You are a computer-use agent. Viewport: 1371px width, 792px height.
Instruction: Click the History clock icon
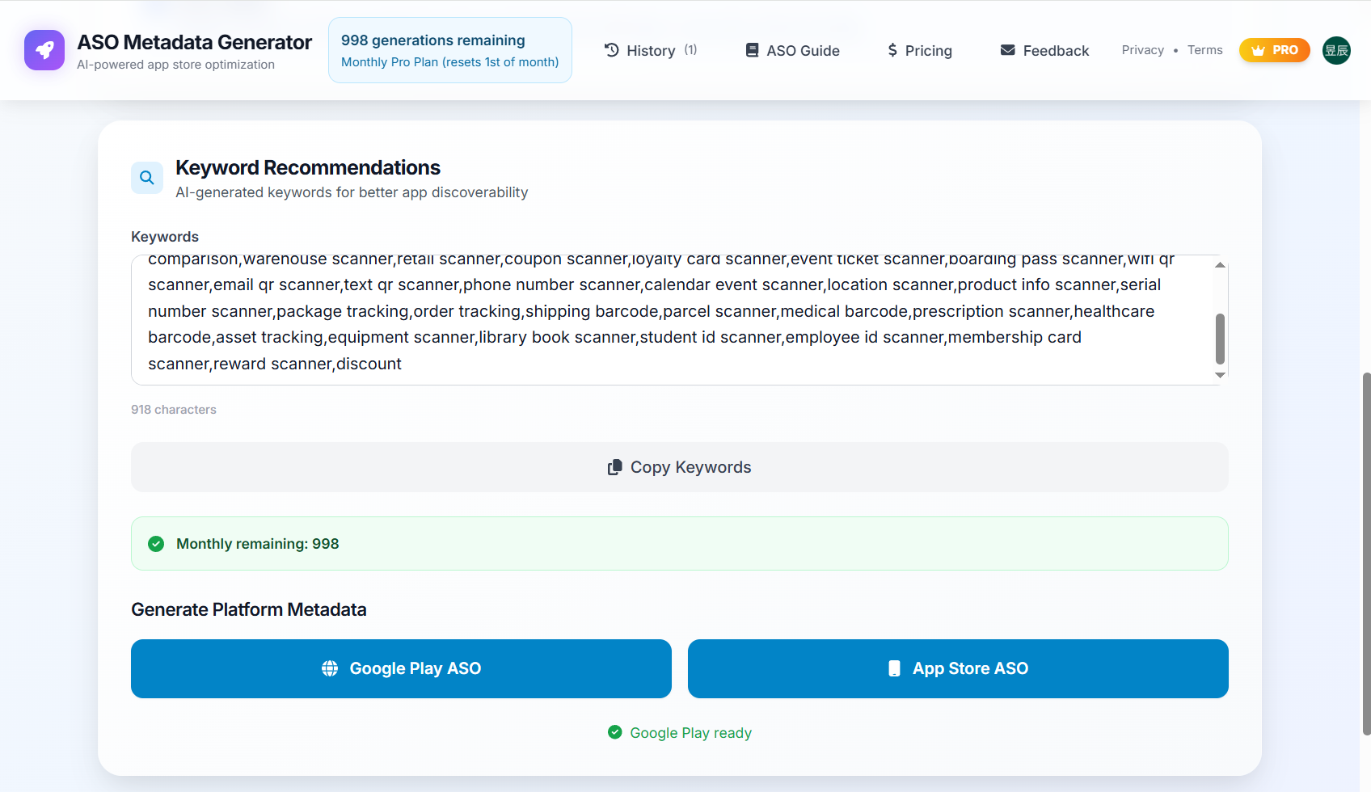coord(612,50)
